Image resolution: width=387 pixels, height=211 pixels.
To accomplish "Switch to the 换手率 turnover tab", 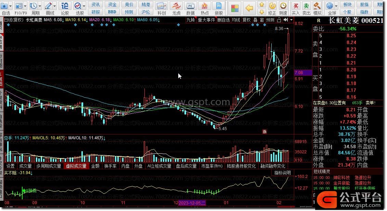I will pos(110,166).
